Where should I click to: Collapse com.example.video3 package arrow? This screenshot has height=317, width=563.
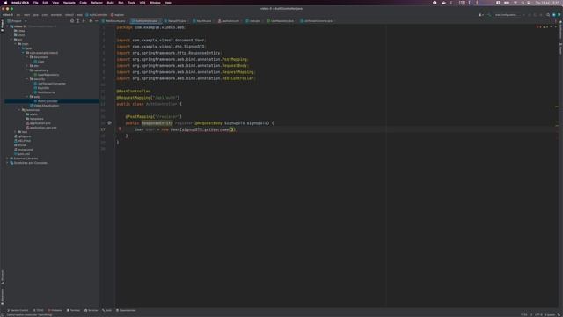(x=23, y=53)
